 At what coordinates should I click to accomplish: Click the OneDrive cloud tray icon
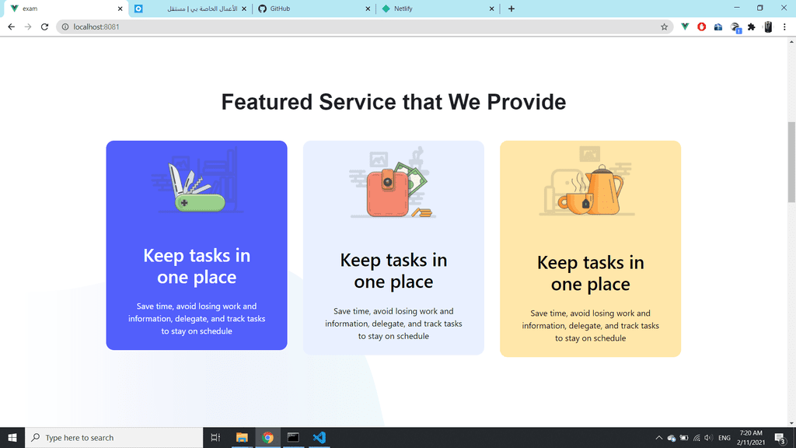click(x=671, y=438)
